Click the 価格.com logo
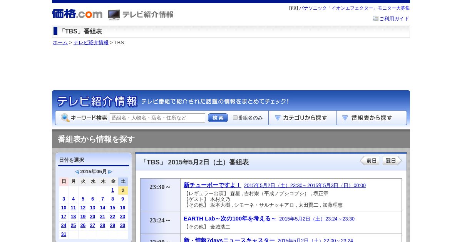 point(77,14)
